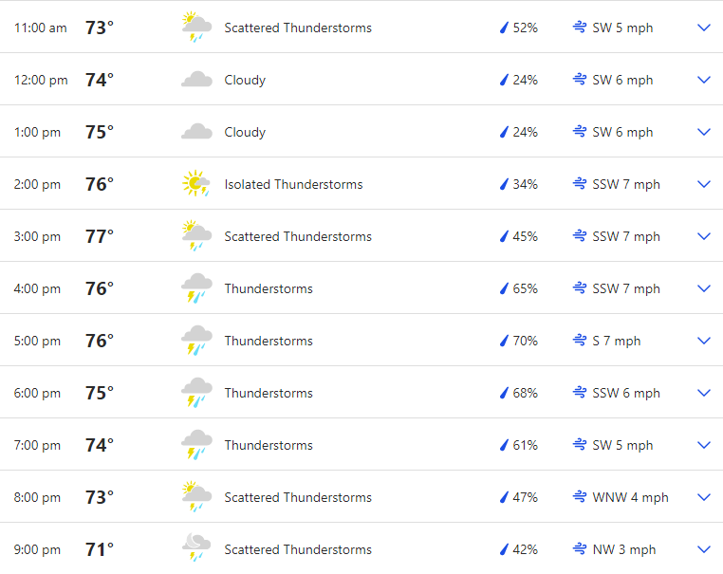Click the Isolated Thunderstorms text

pyautogui.click(x=294, y=184)
